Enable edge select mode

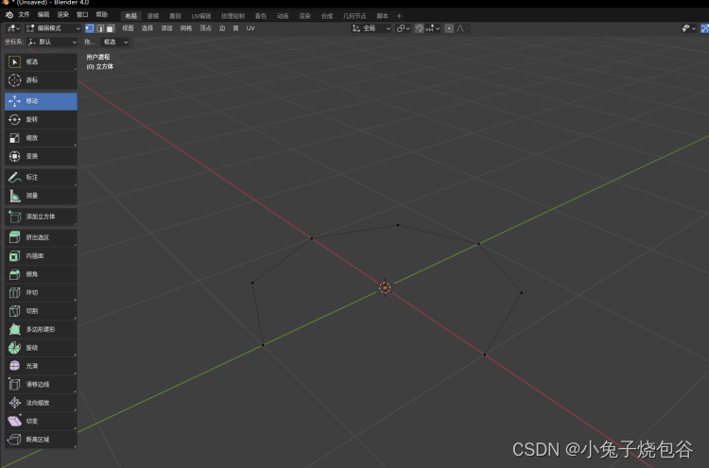pyautogui.click(x=100, y=28)
